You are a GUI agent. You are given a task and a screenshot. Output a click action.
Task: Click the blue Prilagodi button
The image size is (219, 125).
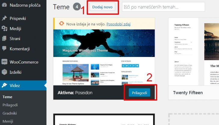tap(139, 93)
